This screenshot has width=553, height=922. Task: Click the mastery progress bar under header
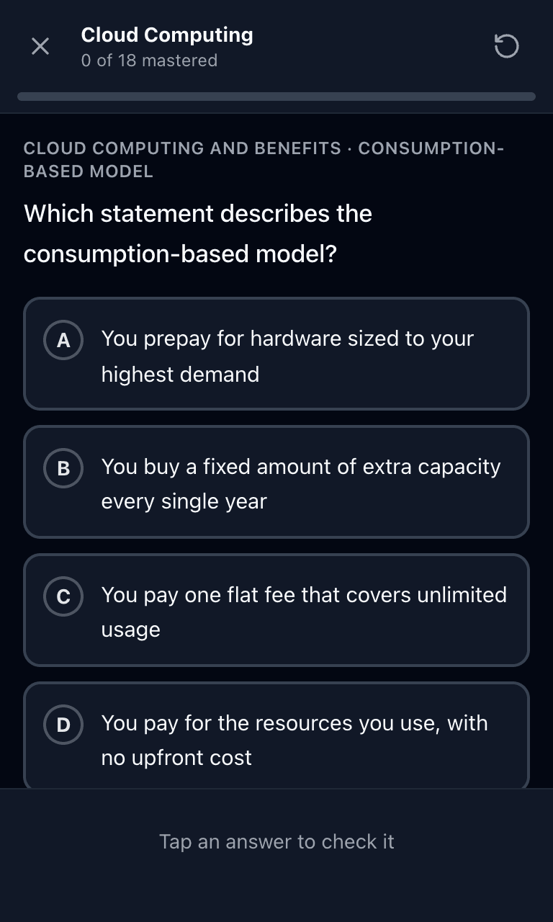coord(276,97)
